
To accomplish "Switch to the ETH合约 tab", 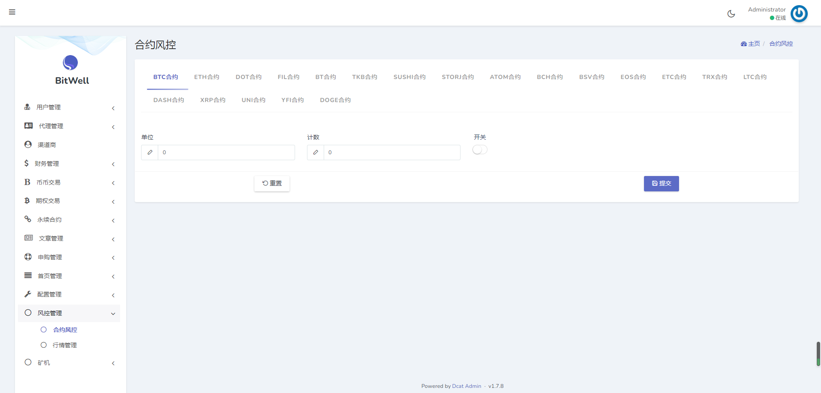I will 207,77.
